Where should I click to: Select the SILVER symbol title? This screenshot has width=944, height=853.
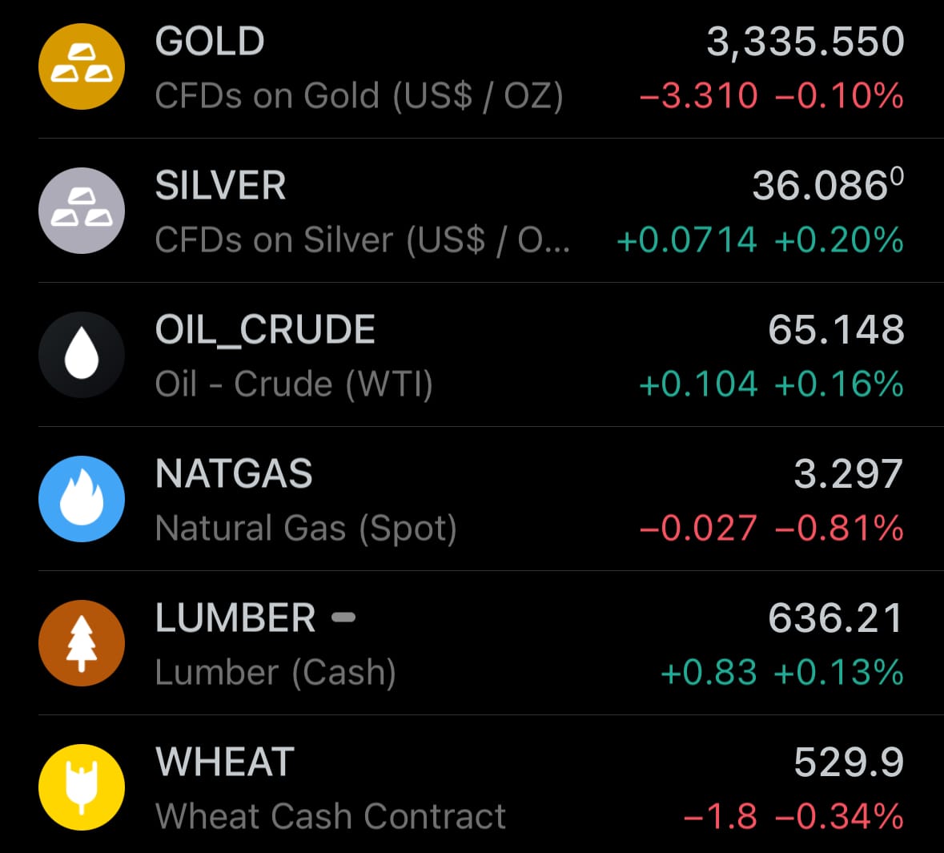(220, 185)
